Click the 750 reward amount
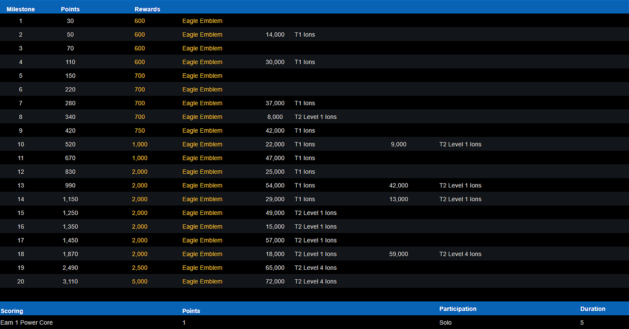Image resolution: width=629 pixels, height=329 pixels. pos(140,131)
